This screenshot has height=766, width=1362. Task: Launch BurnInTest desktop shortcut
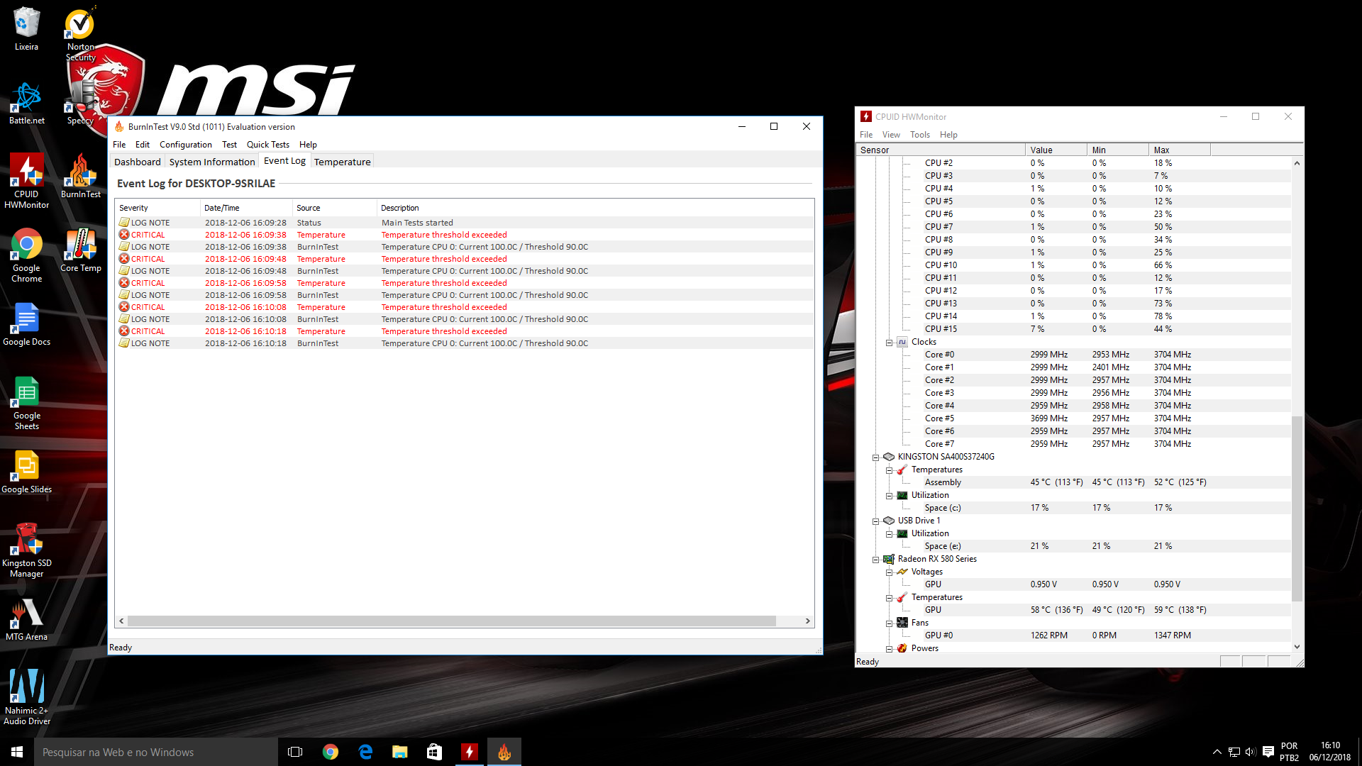tap(80, 176)
